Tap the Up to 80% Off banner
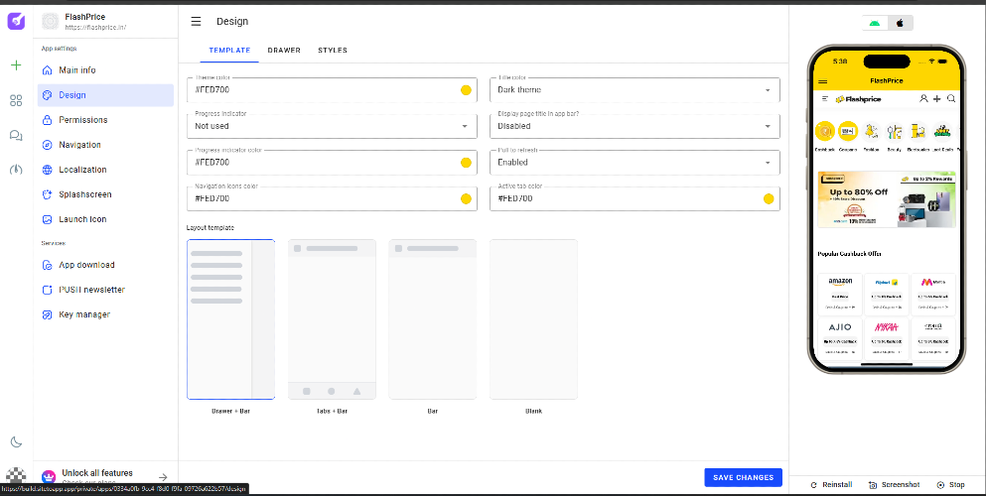Viewport: 986px width, 496px height. pos(886,199)
